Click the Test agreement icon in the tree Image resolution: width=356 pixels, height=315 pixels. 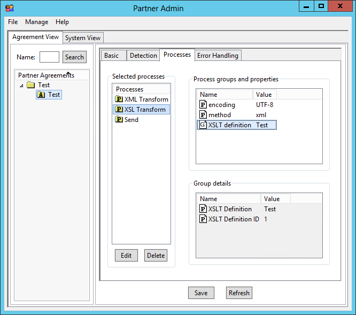pyautogui.click(x=41, y=95)
